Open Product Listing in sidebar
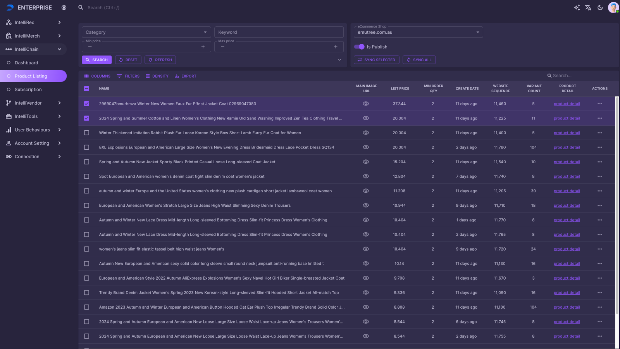Image resolution: width=620 pixels, height=349 pixels. [x=33, y=76]
